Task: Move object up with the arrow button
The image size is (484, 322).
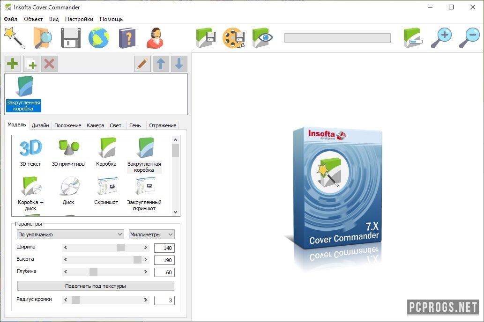Action: [x=161, y=64]
